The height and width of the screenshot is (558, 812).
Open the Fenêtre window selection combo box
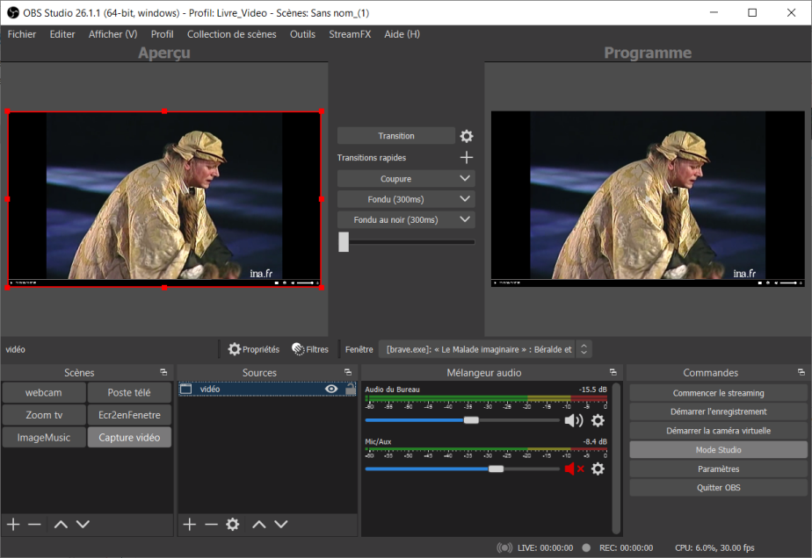pos(485,349)
